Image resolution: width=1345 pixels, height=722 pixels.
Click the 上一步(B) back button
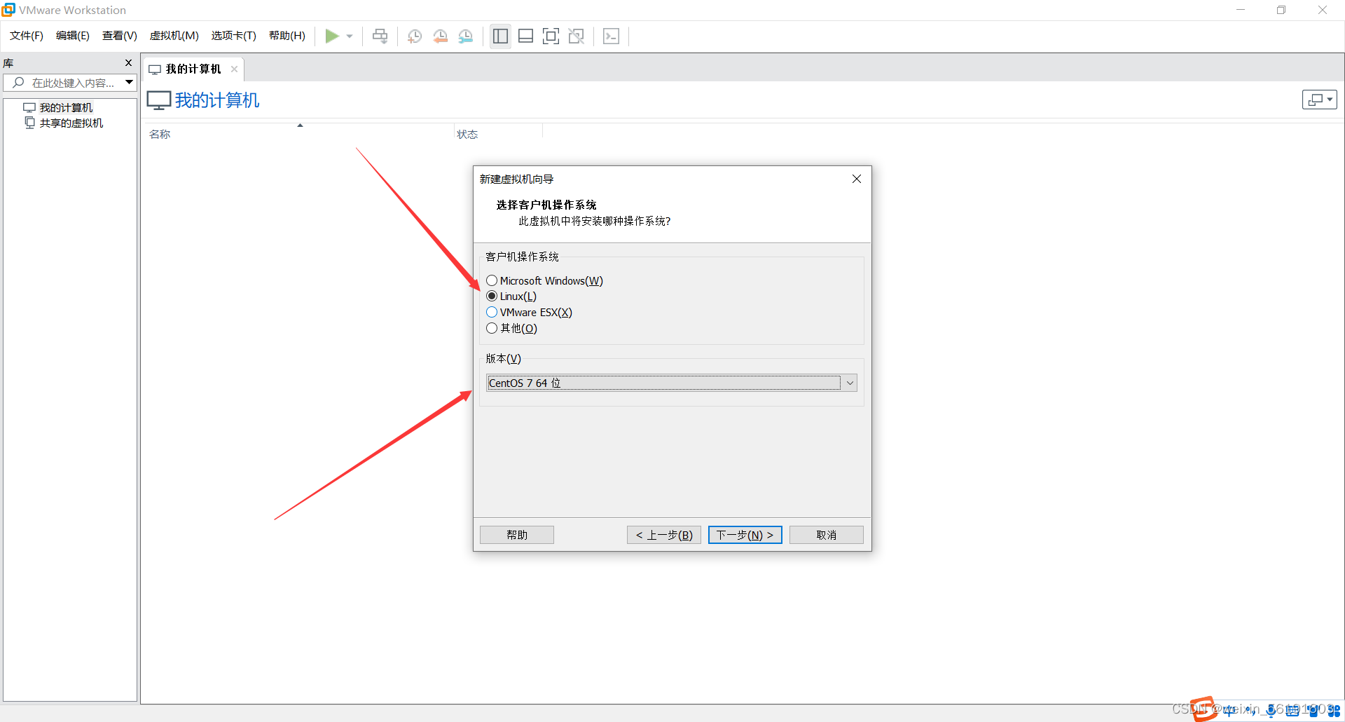point(664,535)
